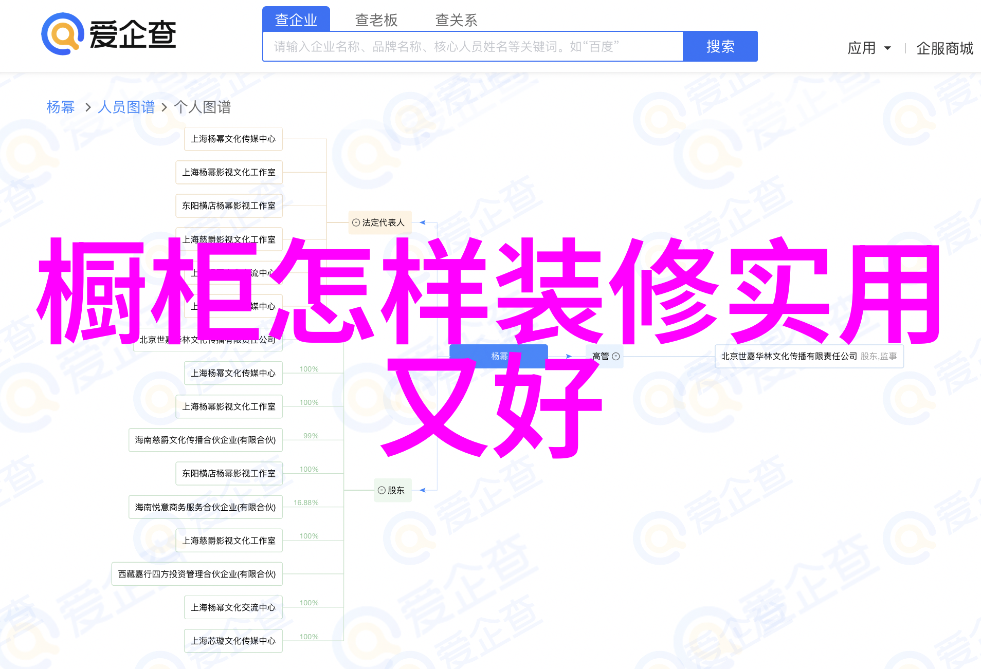Open 上海杨幂文化传媒中心 under 法定代表人 branch
Screen dimensions: 981x669
click(x=233, y=139)
